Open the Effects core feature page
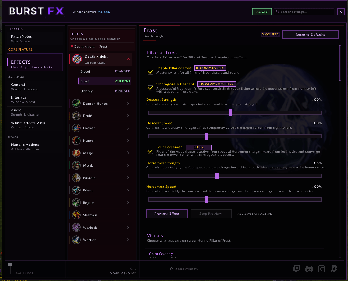 [35, 62]
